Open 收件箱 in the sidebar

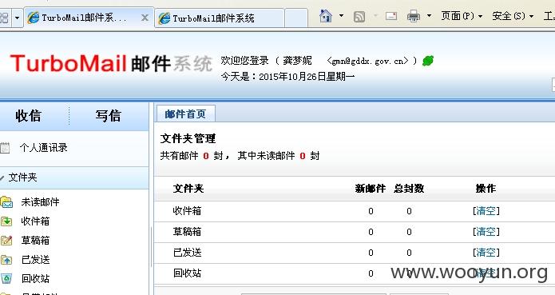coord(35,221)
